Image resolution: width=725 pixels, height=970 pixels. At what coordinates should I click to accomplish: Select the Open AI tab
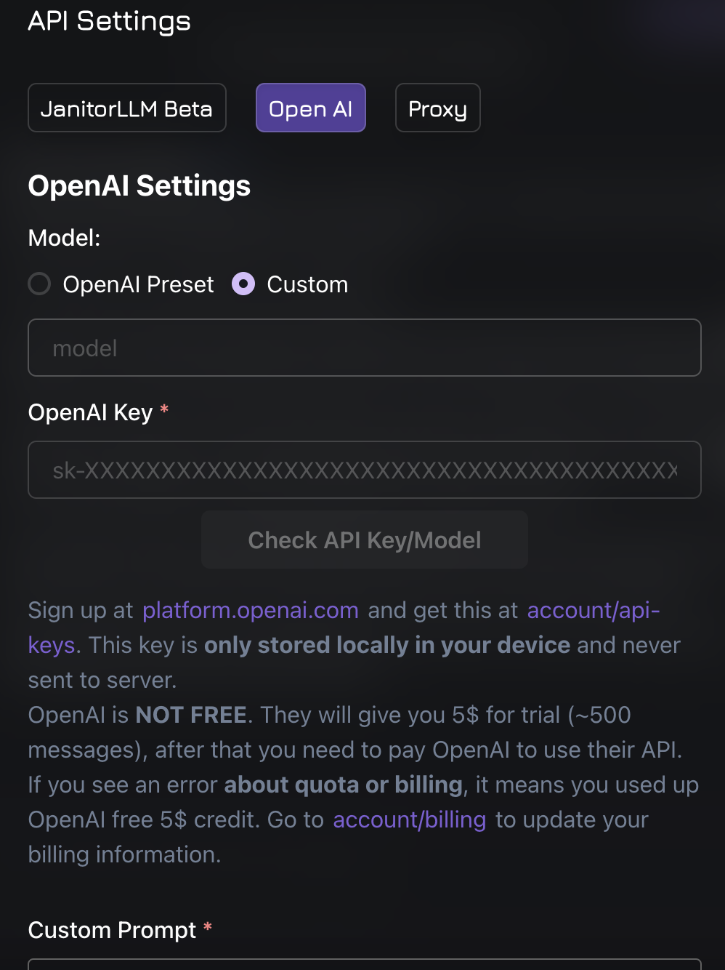310,108
